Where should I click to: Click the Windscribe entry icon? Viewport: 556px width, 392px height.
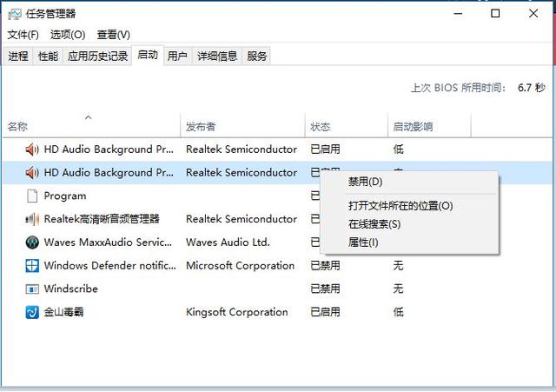32,289
